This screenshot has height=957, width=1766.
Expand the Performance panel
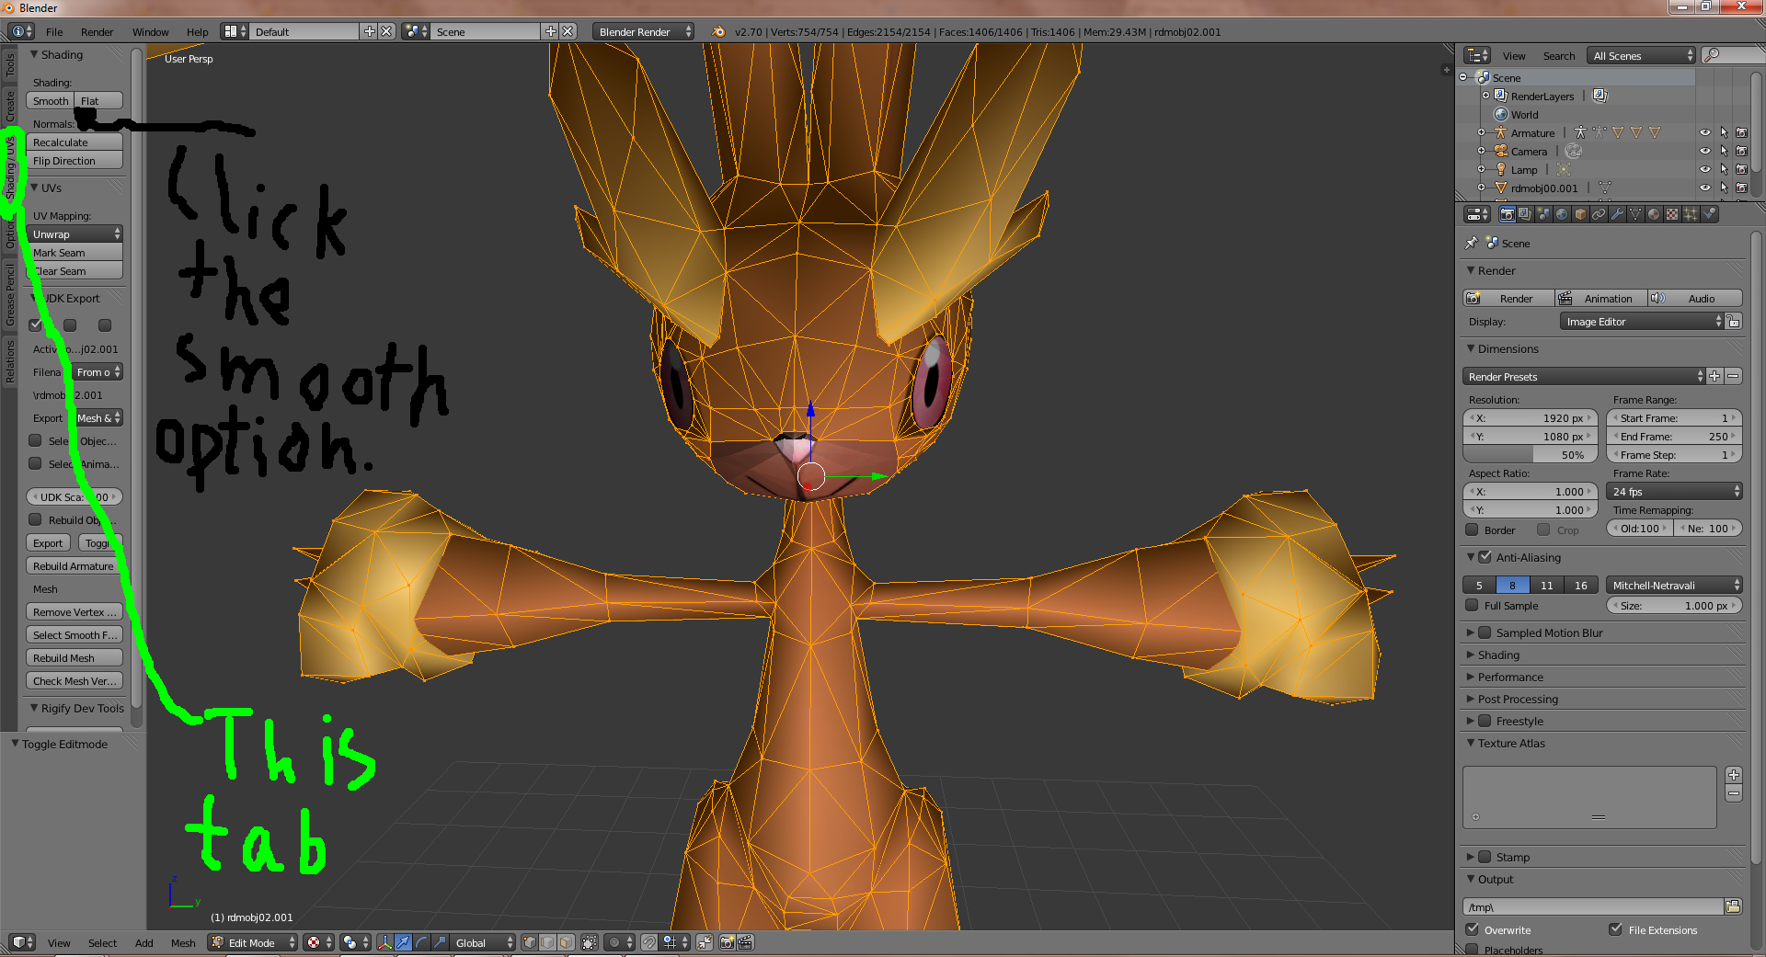[1470, 677]
